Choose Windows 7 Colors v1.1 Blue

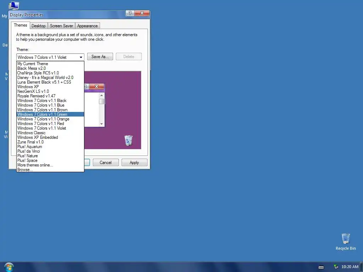[50, 105]
